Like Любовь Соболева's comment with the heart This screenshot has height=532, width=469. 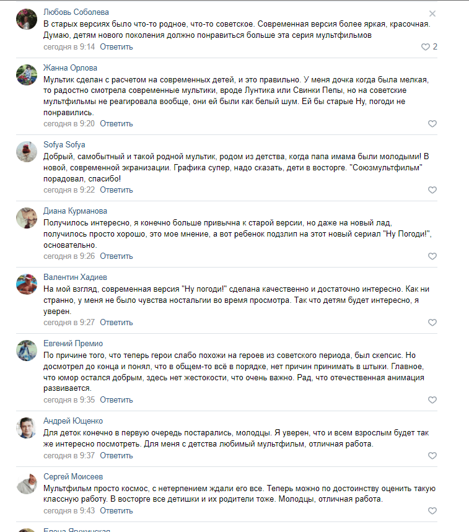[x=426, y=47]
